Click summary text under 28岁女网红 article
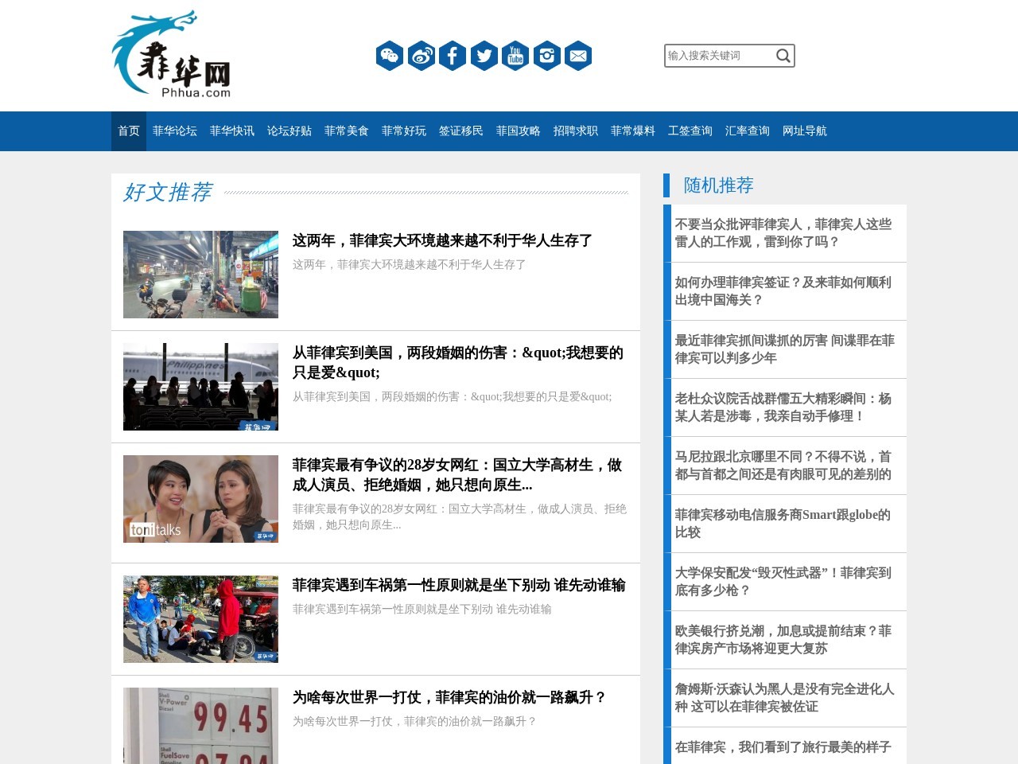1018x764 pixels. pyautogui.click(x=459, y=516)
